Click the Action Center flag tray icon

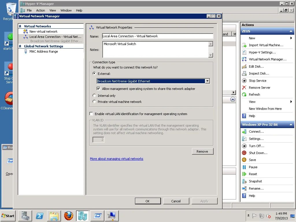[254, 216]
